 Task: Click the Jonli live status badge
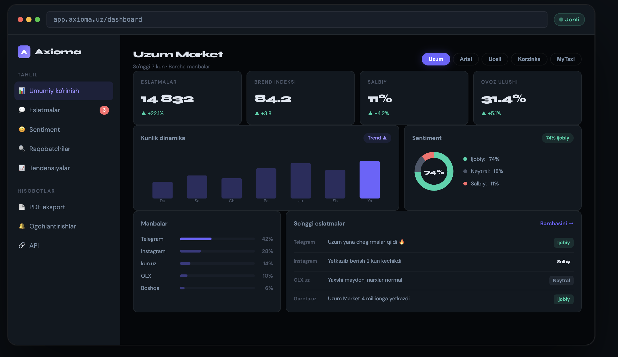coord(569,20)
